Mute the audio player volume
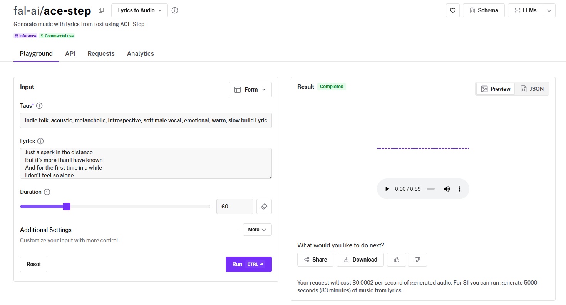 [447, 189]
